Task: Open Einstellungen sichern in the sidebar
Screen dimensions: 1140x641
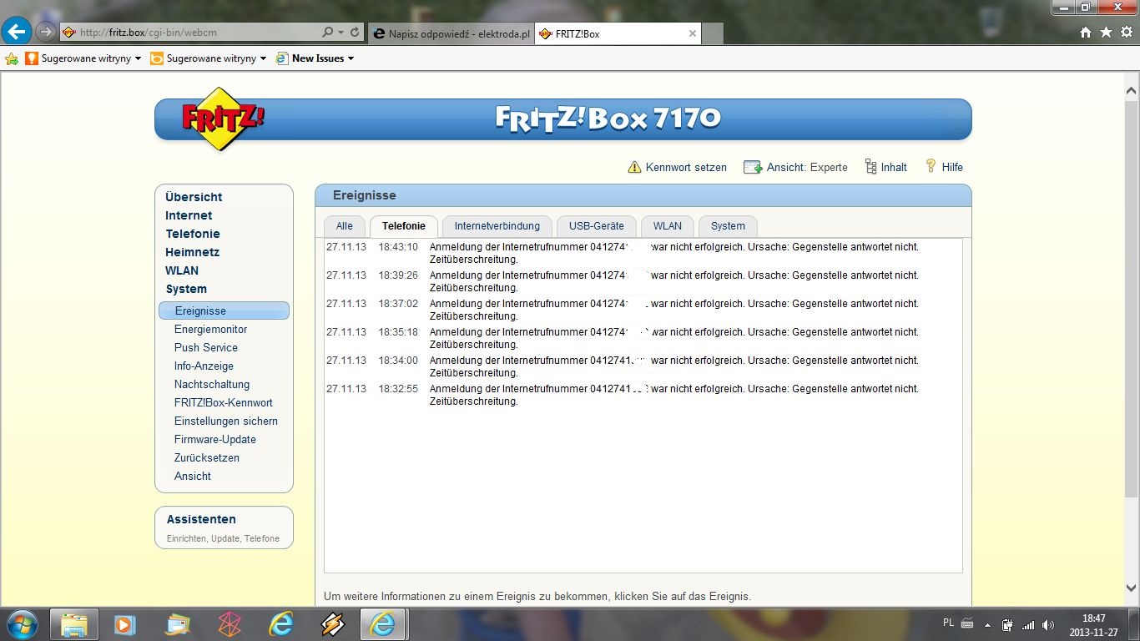Action: 226,421
